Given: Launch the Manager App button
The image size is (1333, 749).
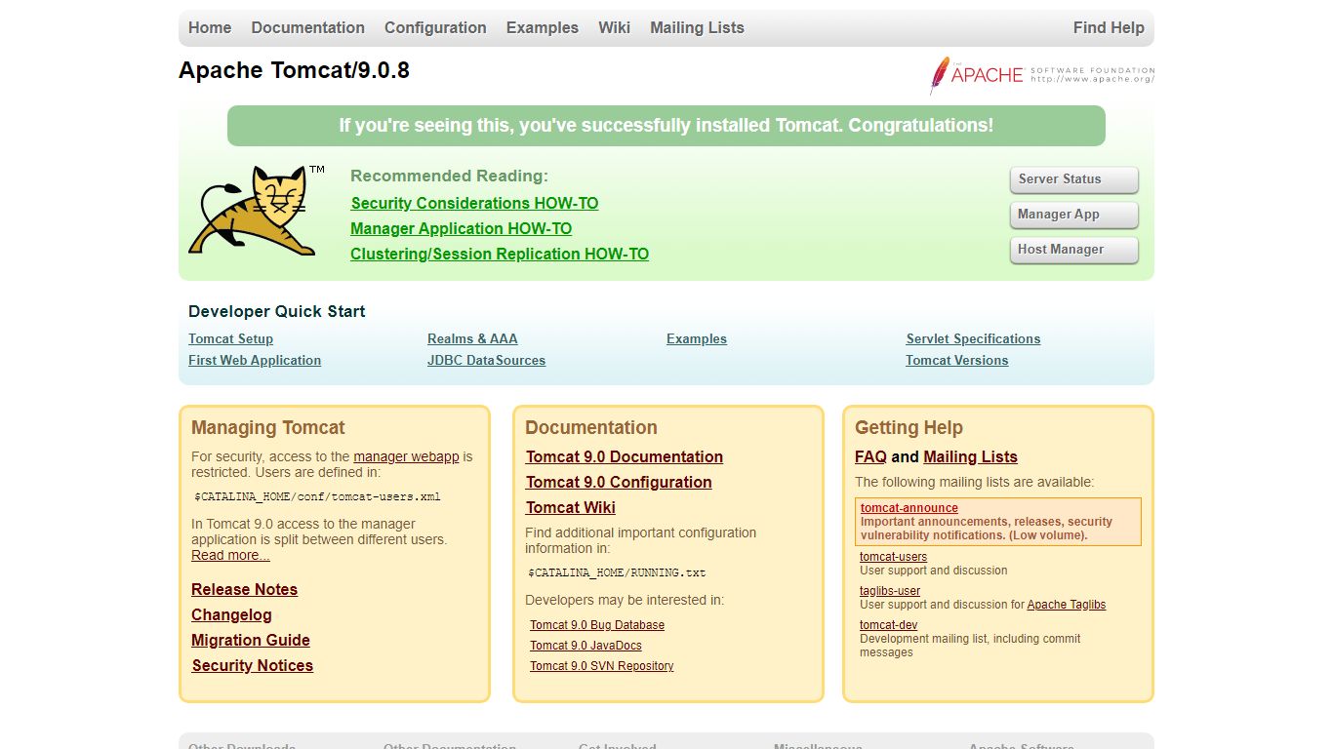Looking at the screenshot, I should point(1073,215).
